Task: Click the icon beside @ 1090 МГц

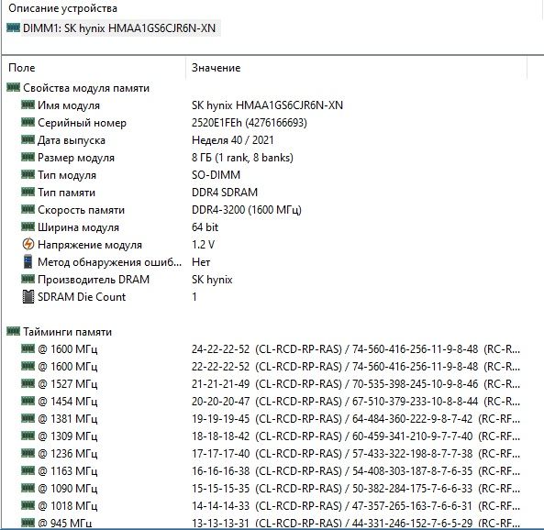Action: pos(28,488)
